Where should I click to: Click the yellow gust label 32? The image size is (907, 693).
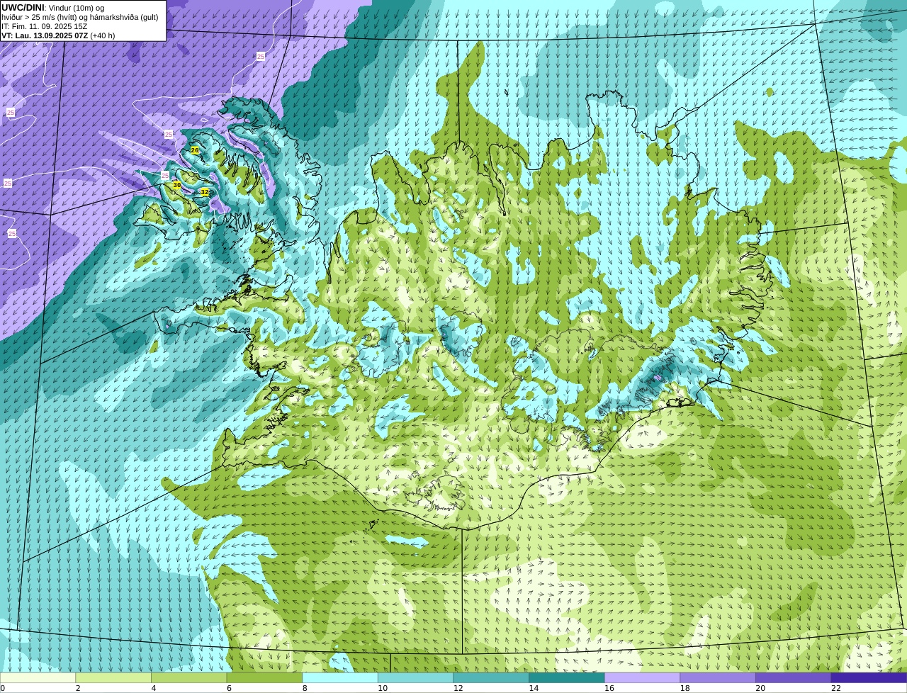[205, 192]
